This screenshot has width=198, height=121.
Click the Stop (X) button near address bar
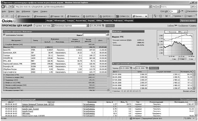(x=158, y=7)
